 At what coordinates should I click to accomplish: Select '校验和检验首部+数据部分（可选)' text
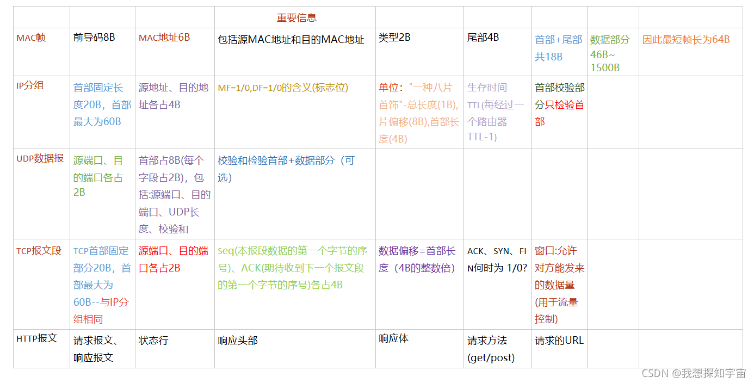click(286, 169)
